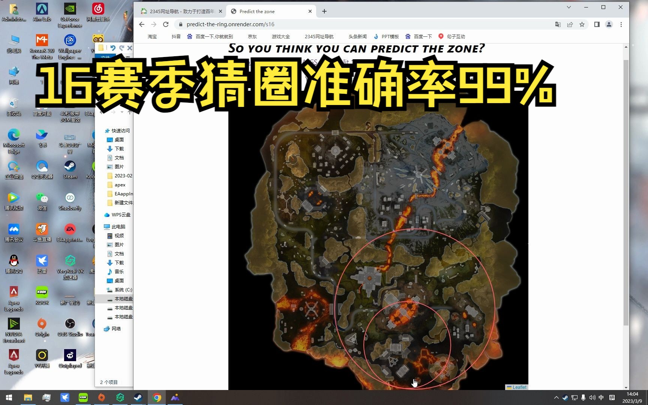Open NVIDIA Broadcast desktop icon
The image size is (648, 405).
click(13, 330)
